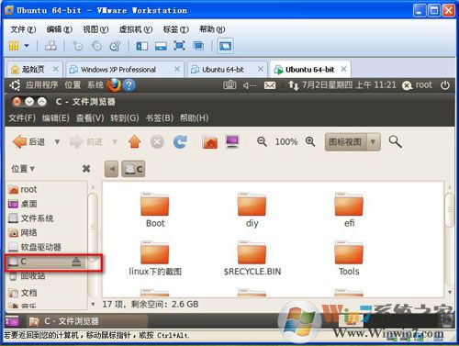Viewport: 459px width, 346px height.
Task: Select 桌面 in the sidebar
Action: tap(47, 204)
